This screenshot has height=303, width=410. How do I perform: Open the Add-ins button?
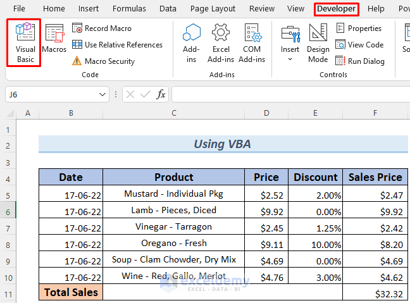(x=192, y=43)
